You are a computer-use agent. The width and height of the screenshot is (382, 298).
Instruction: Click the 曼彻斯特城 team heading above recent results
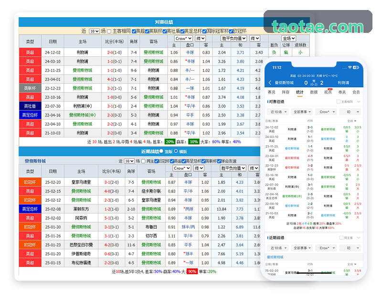(35, 161)
